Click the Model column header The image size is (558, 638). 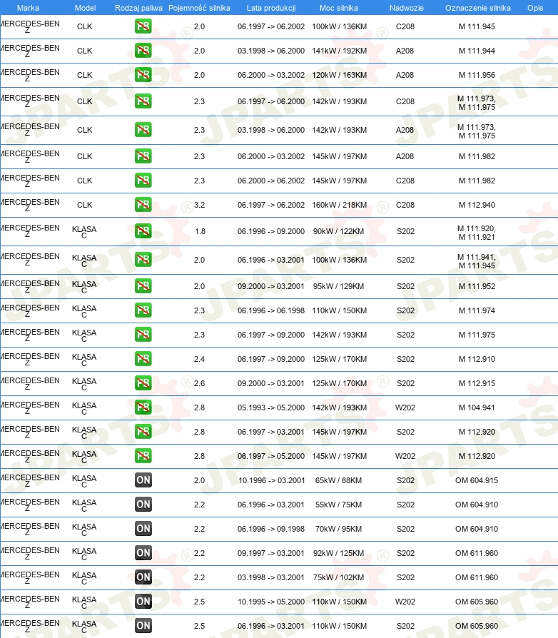[85, 8]
